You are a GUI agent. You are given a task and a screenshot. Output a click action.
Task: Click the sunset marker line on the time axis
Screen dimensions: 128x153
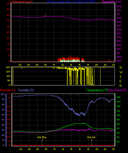pos(91,143)
